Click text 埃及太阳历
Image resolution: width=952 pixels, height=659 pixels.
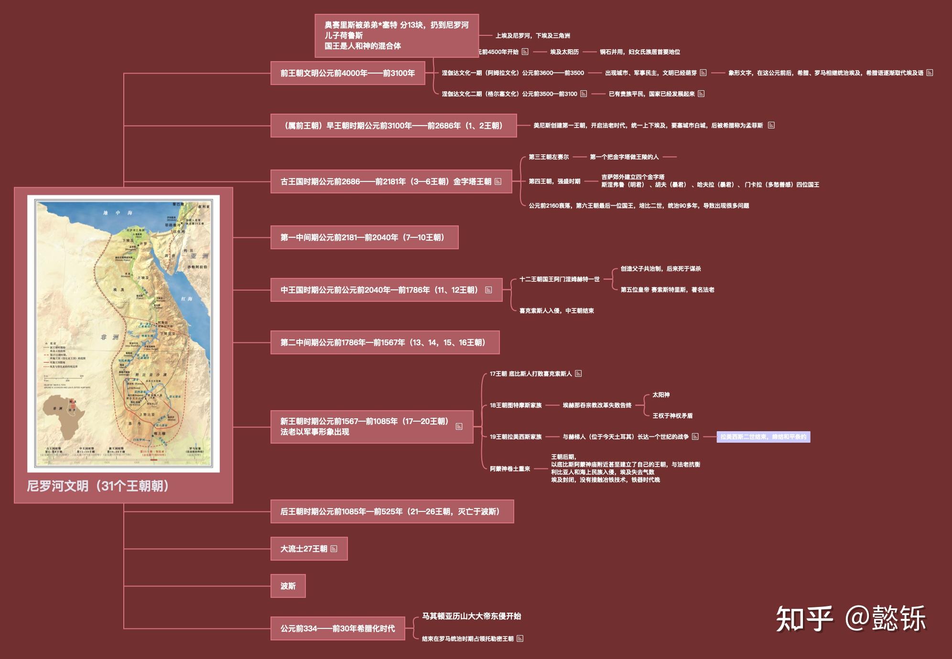click(x=564, y=52)
